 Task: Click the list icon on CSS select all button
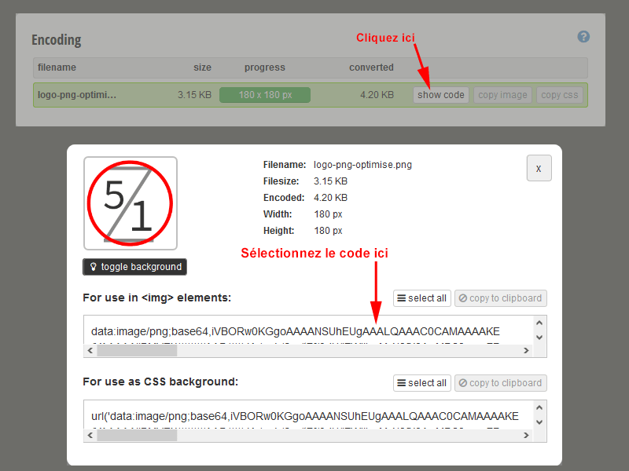click(x=402, y=383)
